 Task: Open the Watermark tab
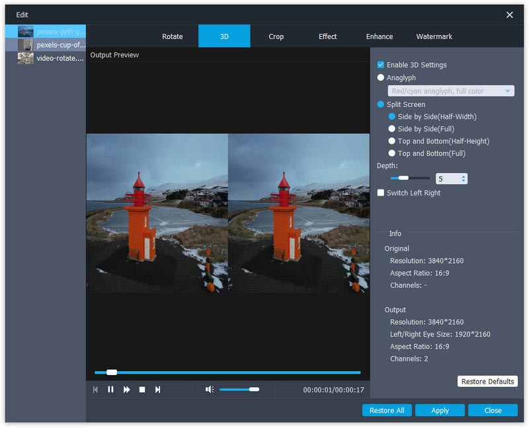[x=434, y=36]
